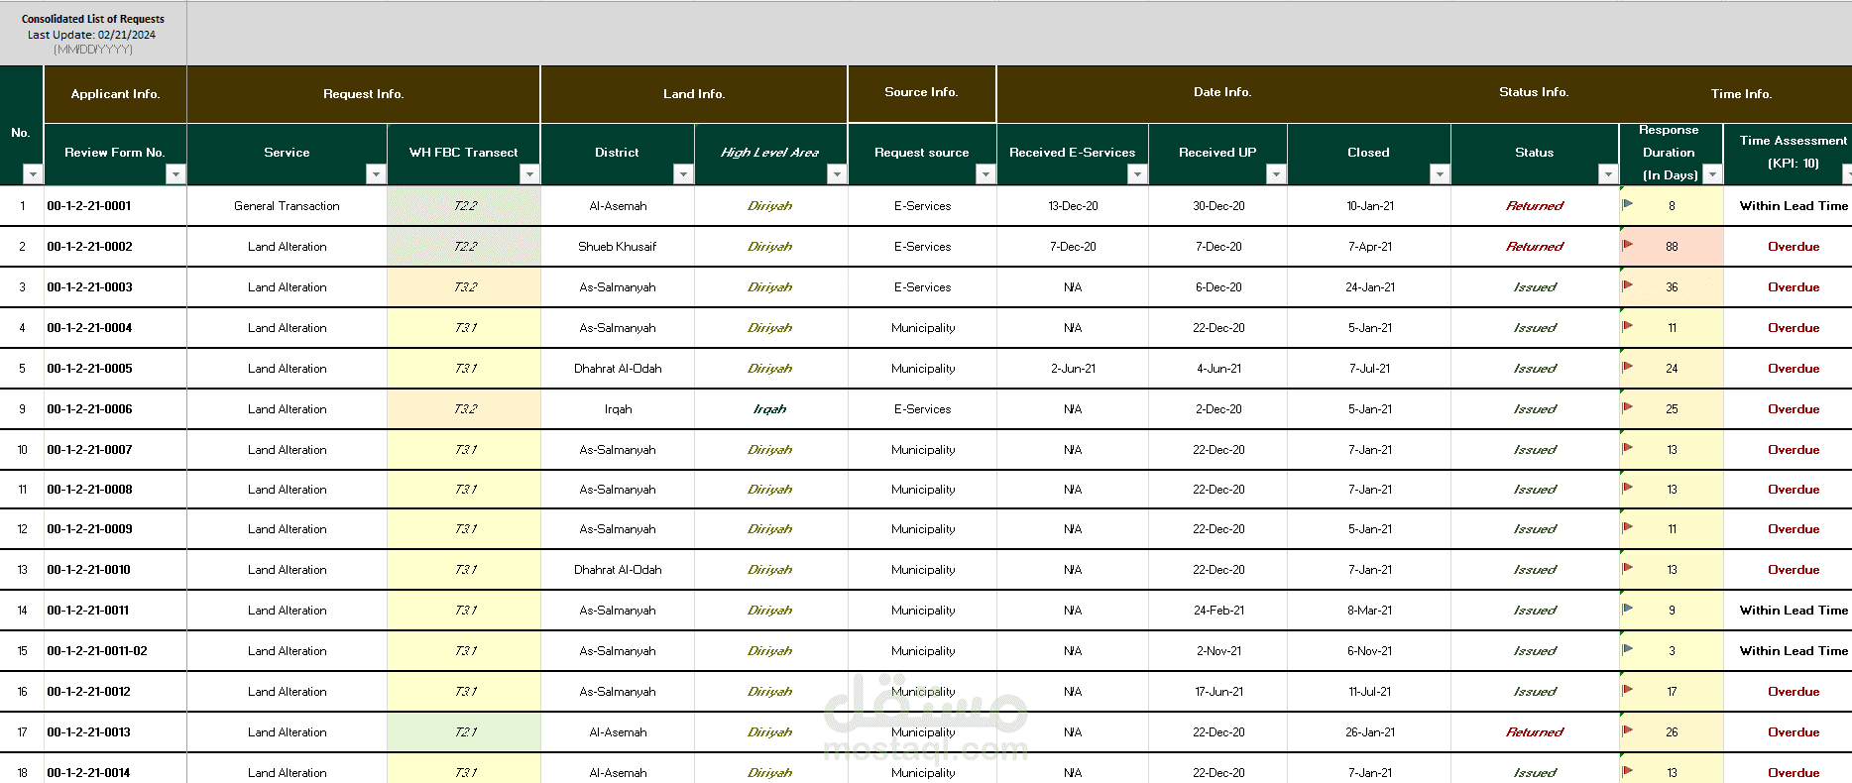Open the High Level Area filter dropdown

(x=837, y=174)
